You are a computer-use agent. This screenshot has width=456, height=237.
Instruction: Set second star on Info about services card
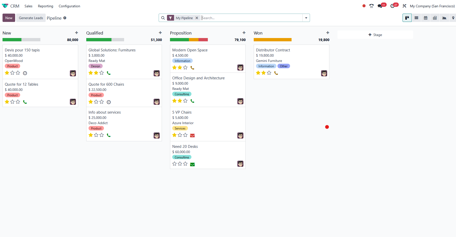tap(96, 135)
